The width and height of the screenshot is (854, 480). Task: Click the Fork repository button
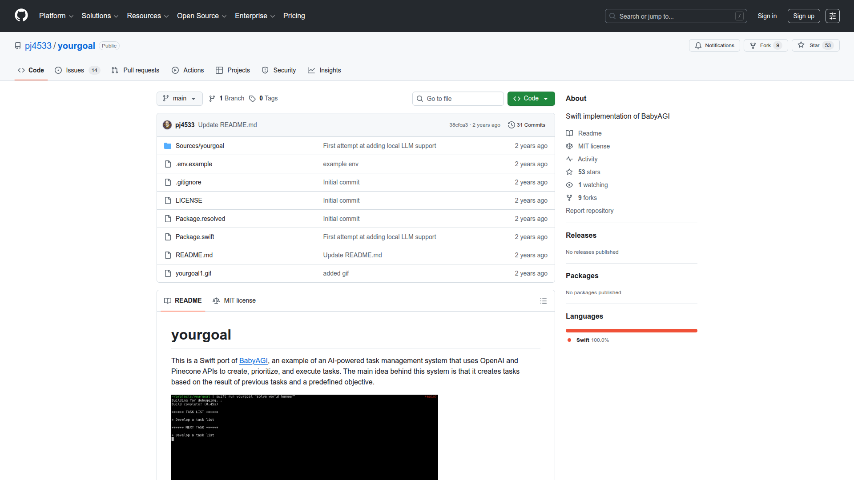tap(765, 45)
